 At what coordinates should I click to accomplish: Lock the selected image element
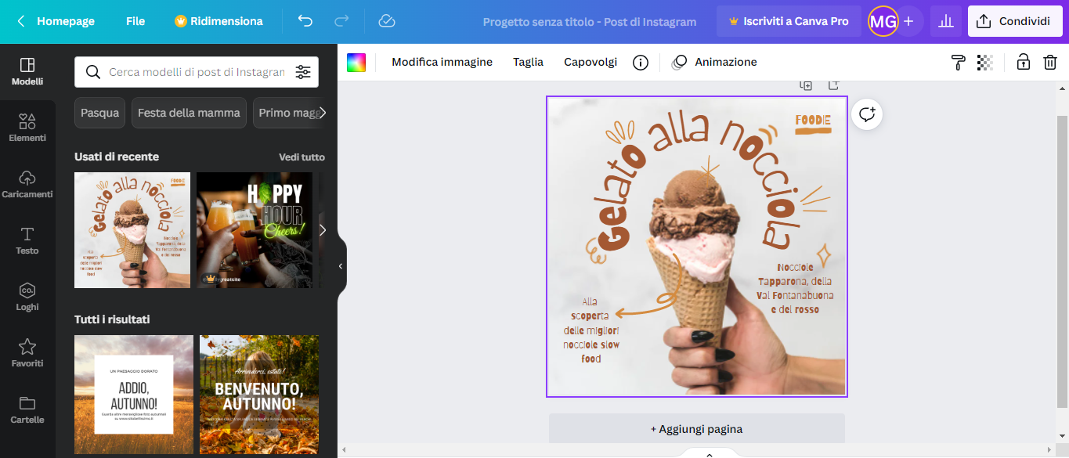1023,62
